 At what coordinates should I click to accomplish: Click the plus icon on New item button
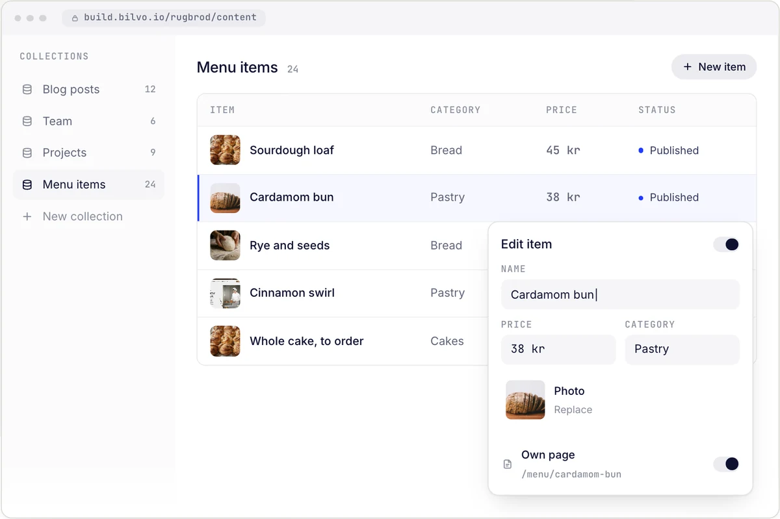pos(687,67)
